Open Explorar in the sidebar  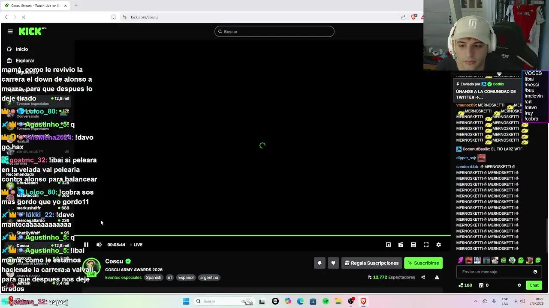25,61
